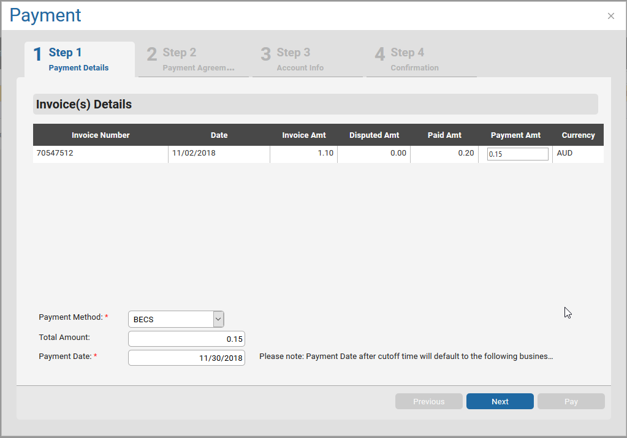
Task: Switch to the Step 2 Payment Agreement tab
Action: [x=193, y=59]
